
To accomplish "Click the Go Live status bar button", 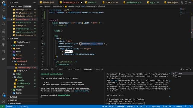I will (x=167, y=106).
